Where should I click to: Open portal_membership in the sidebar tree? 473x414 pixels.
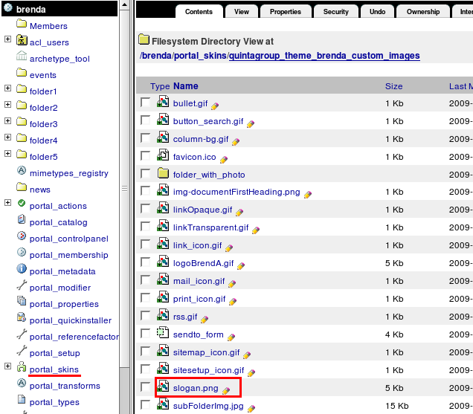[68, 255]
